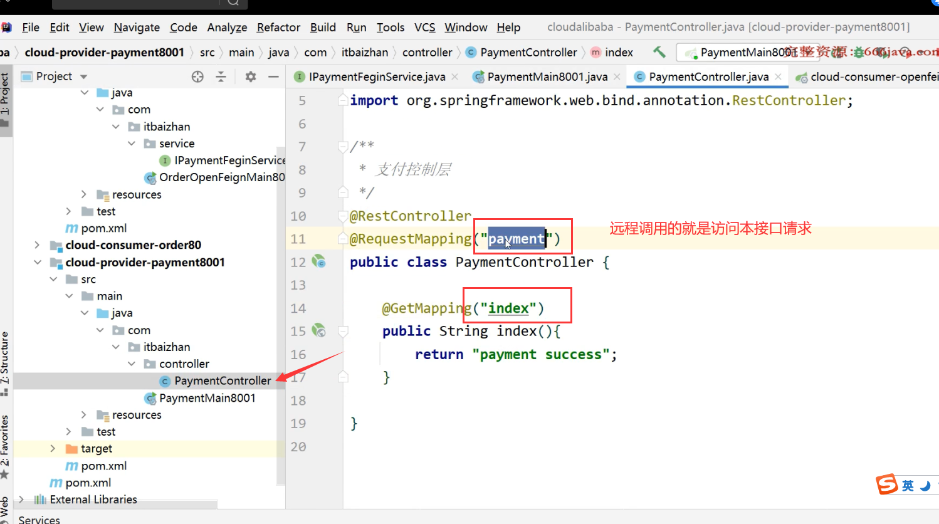The image size is (939, 524).
Task: Click gutter run icon on line 12
Action: point(319,261)
